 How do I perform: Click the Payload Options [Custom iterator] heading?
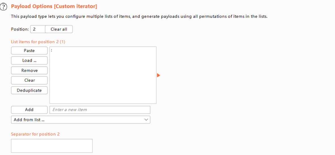point(54,6)
